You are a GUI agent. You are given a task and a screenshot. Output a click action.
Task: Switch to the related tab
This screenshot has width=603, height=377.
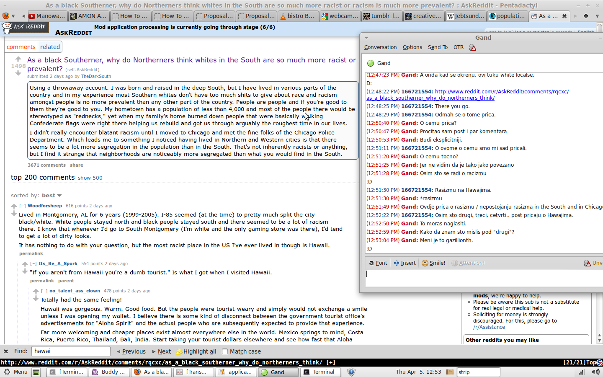tap(50, 47)
